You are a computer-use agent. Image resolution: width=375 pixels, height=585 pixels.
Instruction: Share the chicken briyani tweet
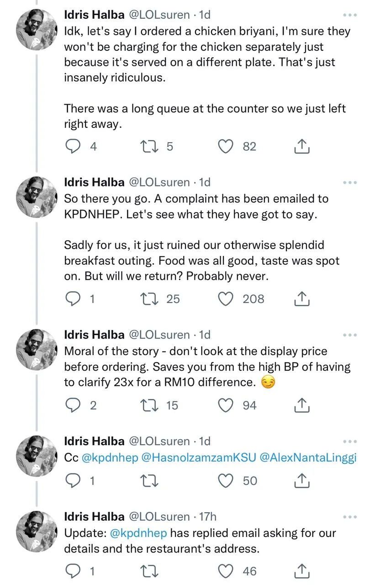[x=301, y=147]
